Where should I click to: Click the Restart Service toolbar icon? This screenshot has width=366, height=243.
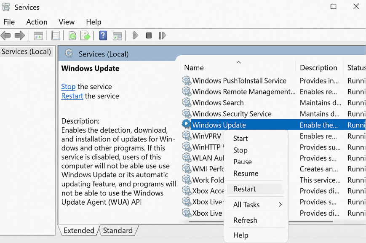163,36
